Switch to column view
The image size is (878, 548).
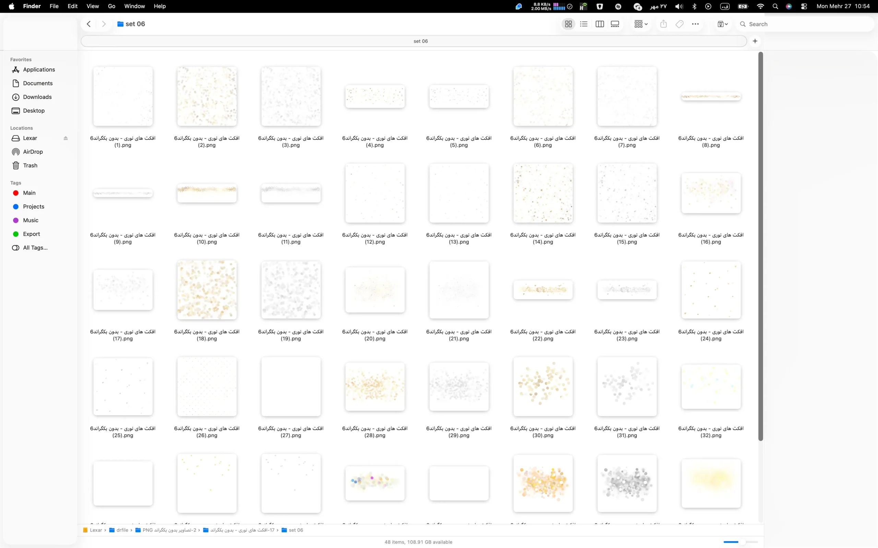[x=600, y=24]
